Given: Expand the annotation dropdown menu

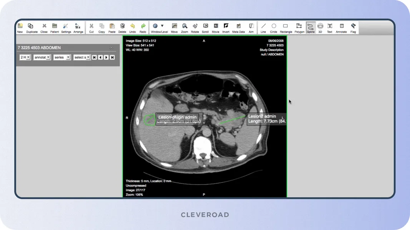Looking at the screenshot, I should click(x=42, y=57).
